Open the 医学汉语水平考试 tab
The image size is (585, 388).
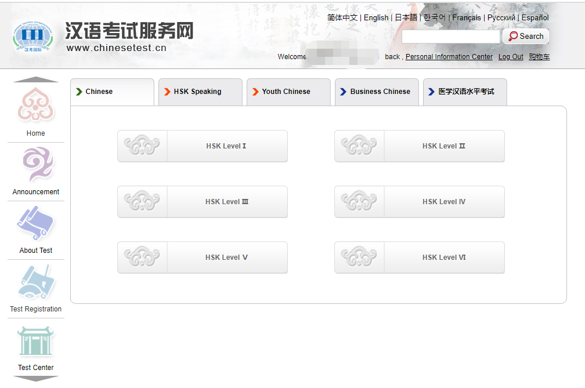click(x=465, y=92)
